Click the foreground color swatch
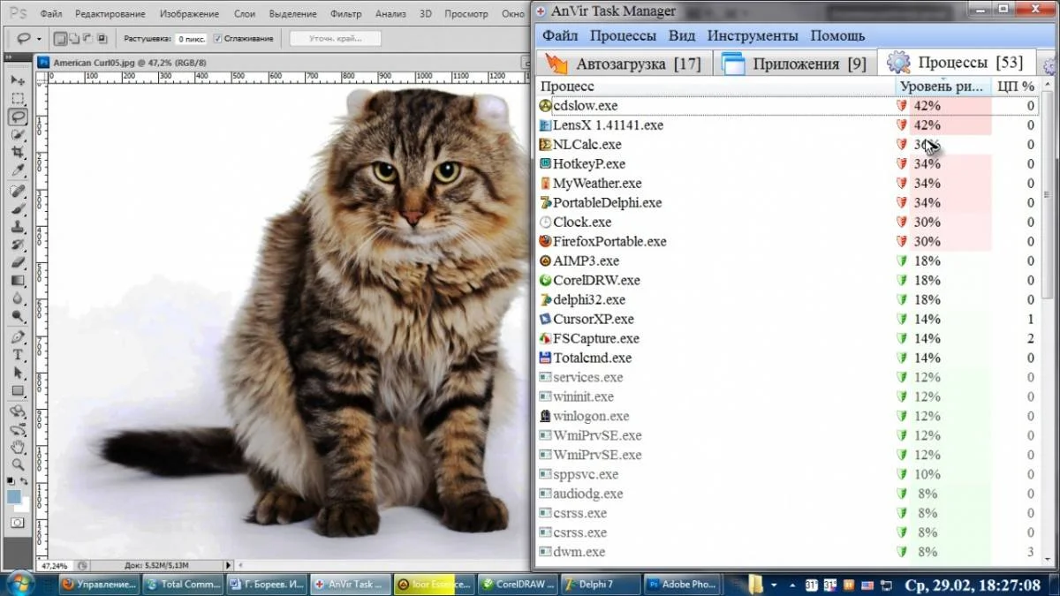Screen dimensions: 1060x596 (13, 496)
